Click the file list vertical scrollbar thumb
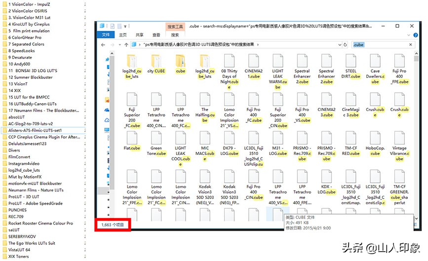 tap(416, 58)
